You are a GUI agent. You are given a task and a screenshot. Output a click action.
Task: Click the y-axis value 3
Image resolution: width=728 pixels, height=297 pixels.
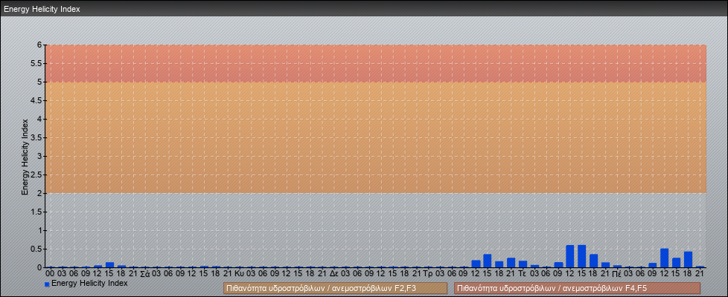pos(39,156)
